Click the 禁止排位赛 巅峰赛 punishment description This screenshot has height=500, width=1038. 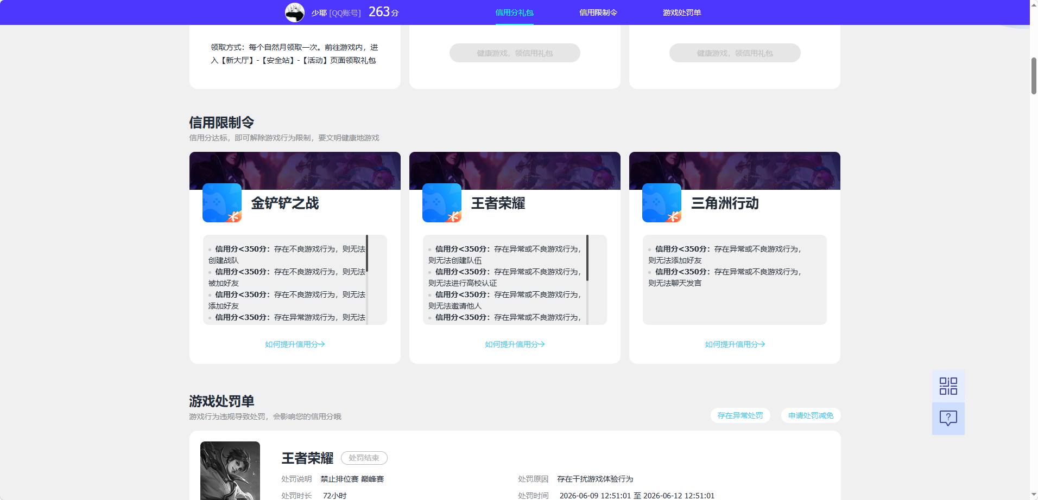[352, 479]
